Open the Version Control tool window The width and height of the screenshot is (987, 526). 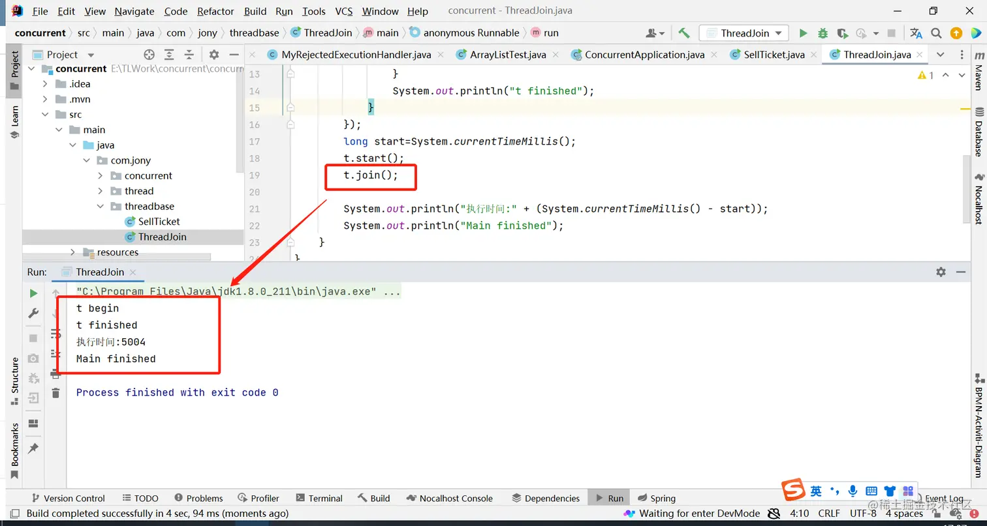[x=68, y=498]
